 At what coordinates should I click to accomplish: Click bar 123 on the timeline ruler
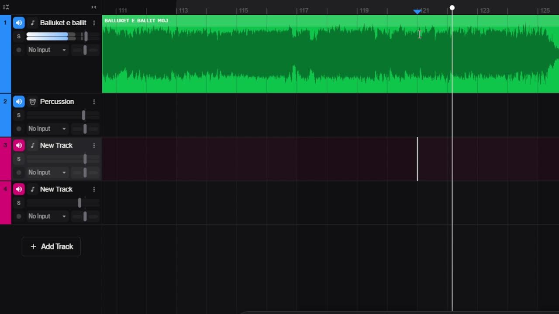pyautogui.click(x=485, y=10)
